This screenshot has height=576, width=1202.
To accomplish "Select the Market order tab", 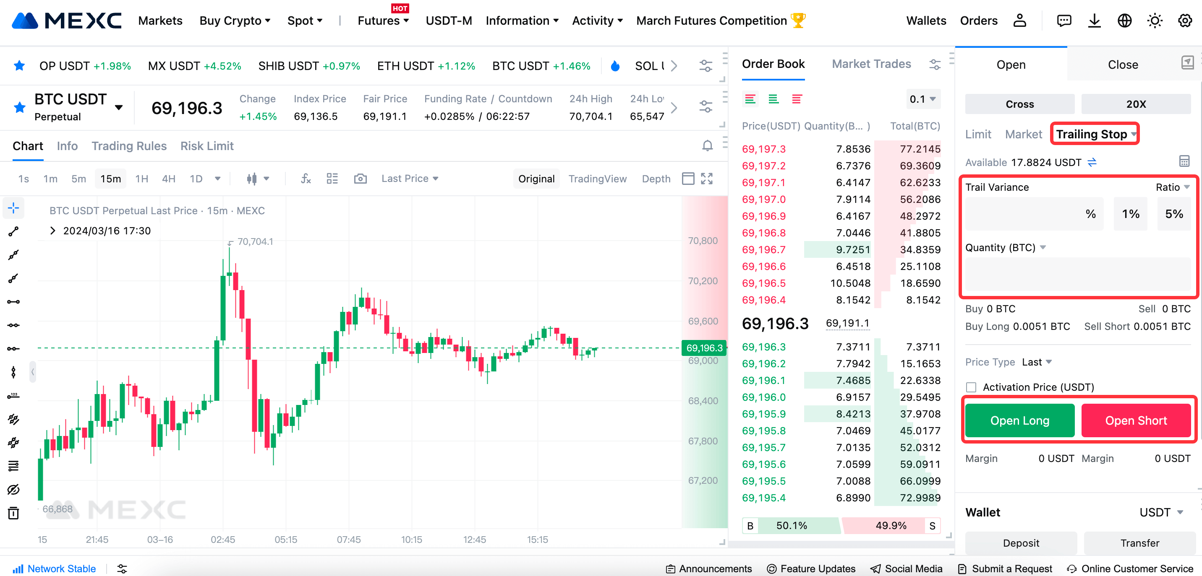I will [x=1023, y=134].
